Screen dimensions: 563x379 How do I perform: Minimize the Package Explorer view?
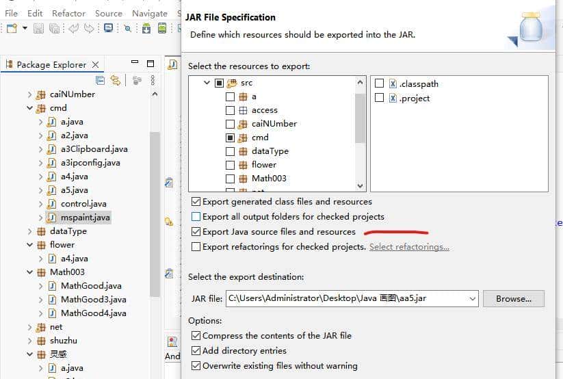135,62
